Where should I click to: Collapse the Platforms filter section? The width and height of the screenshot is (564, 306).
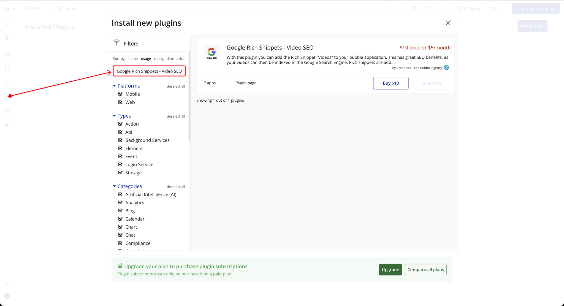(x=114, y=86)
